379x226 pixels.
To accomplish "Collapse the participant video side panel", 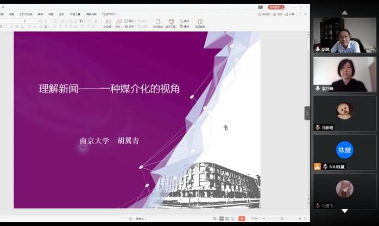I will tap(307, 113).
